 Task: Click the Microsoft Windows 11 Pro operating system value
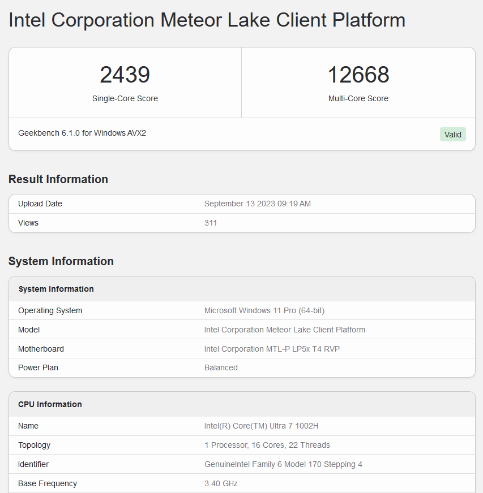(264, 310)
